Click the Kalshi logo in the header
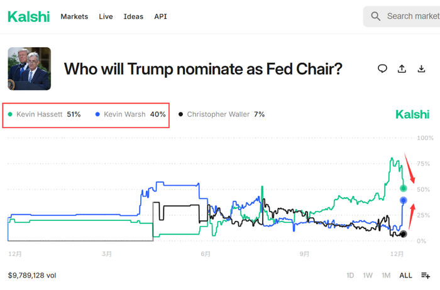Image resolution: width=440 pixels, height=290 pixels. click(28, 17)
